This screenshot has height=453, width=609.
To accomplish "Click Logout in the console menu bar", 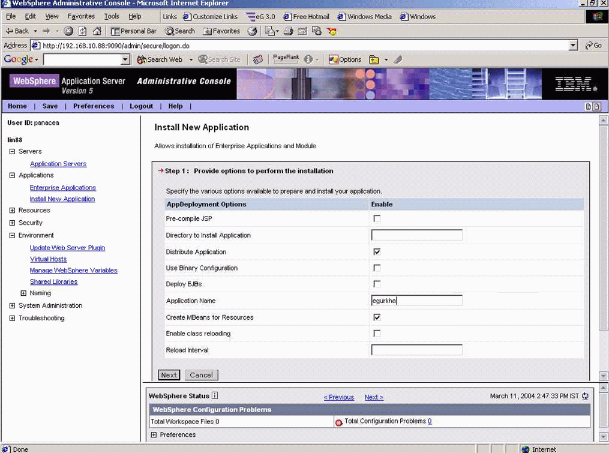I will coord(142,106).
